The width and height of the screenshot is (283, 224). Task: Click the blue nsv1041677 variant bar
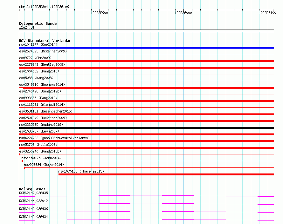[x=146, y=48]
